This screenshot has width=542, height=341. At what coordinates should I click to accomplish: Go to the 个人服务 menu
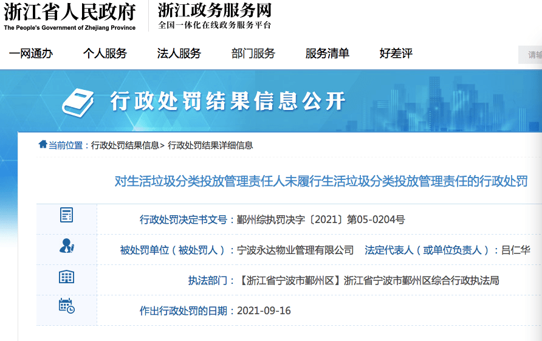tap(105, 53)
